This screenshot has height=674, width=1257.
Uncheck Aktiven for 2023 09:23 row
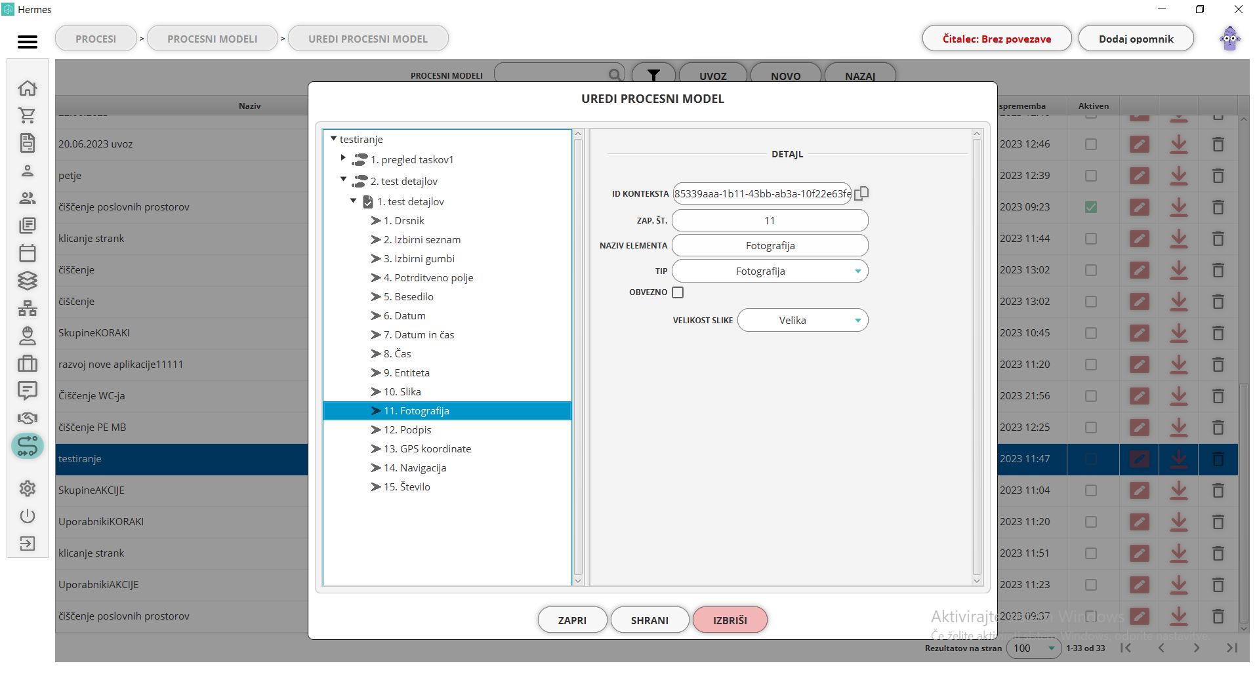tap(1091, 207)
